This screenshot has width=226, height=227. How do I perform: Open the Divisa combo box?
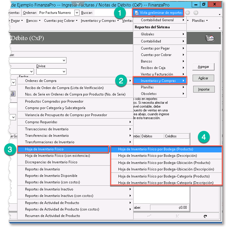[x=51, y=72]
